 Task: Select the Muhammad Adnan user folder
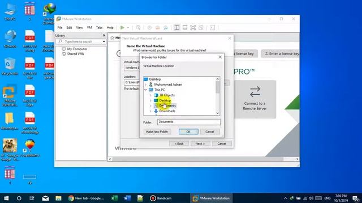(168, 85)
